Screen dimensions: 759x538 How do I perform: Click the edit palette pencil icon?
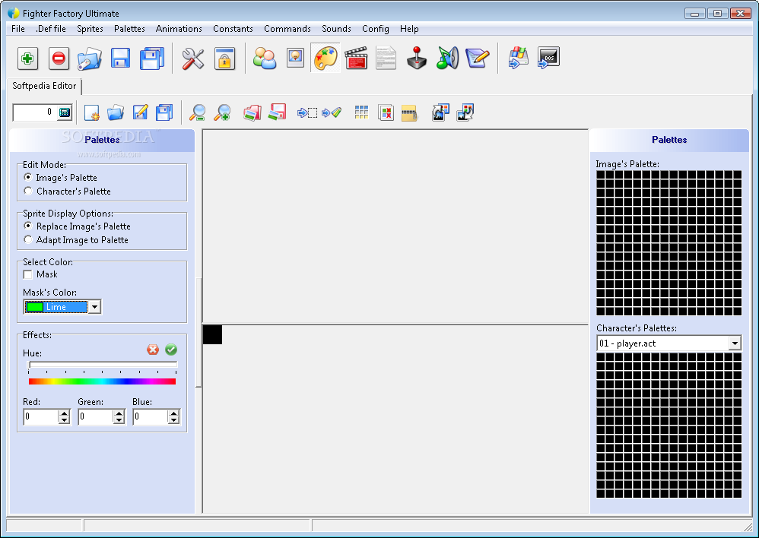(140, 112)
